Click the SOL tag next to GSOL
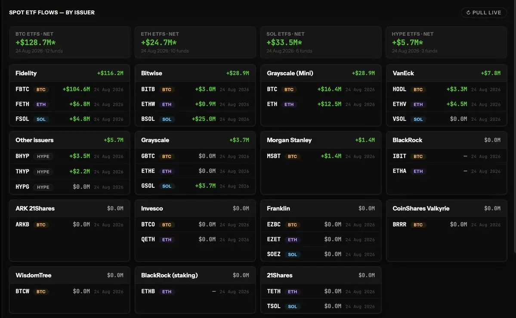The height and width of the screenshot is (318, 516). click(x=167, y=186)
